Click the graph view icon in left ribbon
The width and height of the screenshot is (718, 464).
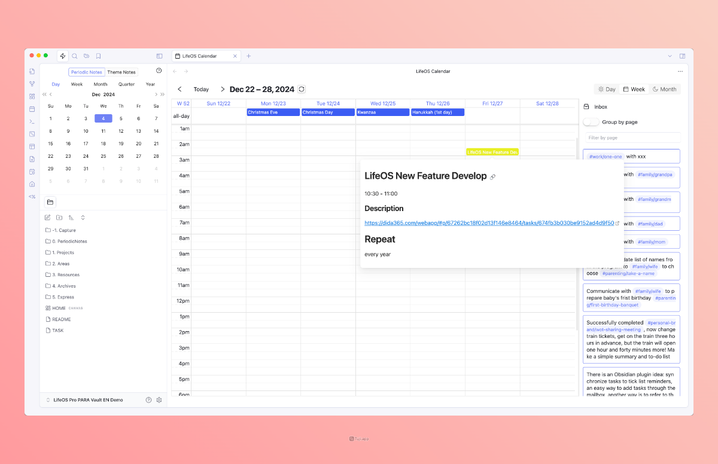(32, 84)
